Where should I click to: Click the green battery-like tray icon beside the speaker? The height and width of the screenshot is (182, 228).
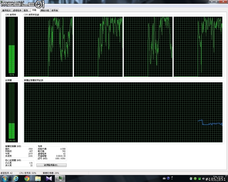click(199, 178)
